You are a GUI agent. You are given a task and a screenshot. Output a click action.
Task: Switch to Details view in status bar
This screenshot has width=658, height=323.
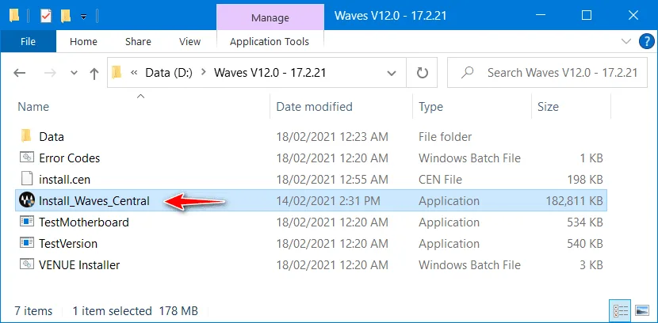(x=621, y=310)
